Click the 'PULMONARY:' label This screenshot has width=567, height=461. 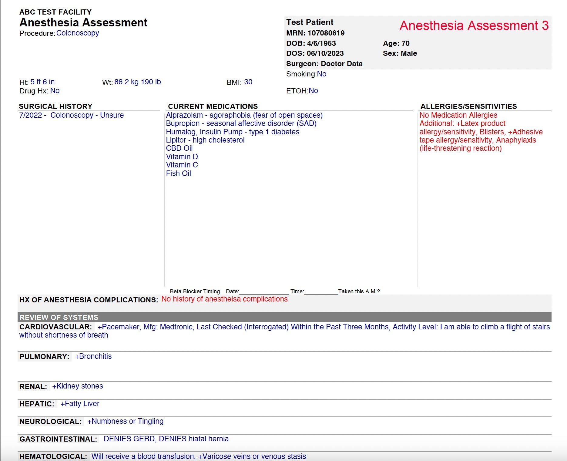(x=45, y=357)
